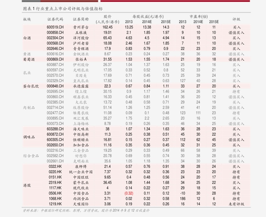This screenshot has height=217, width=266.
Task: Select stock code 1117.HK
Action: [55, 188]
